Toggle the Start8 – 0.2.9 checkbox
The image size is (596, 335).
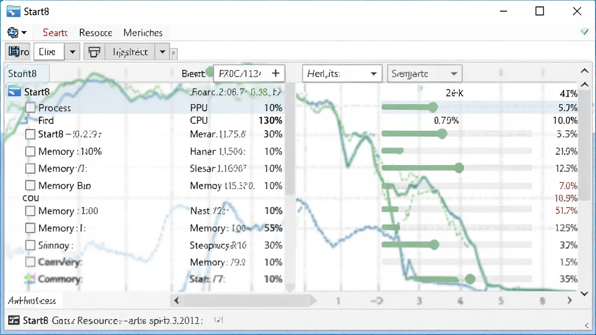[x=30, y=134]
